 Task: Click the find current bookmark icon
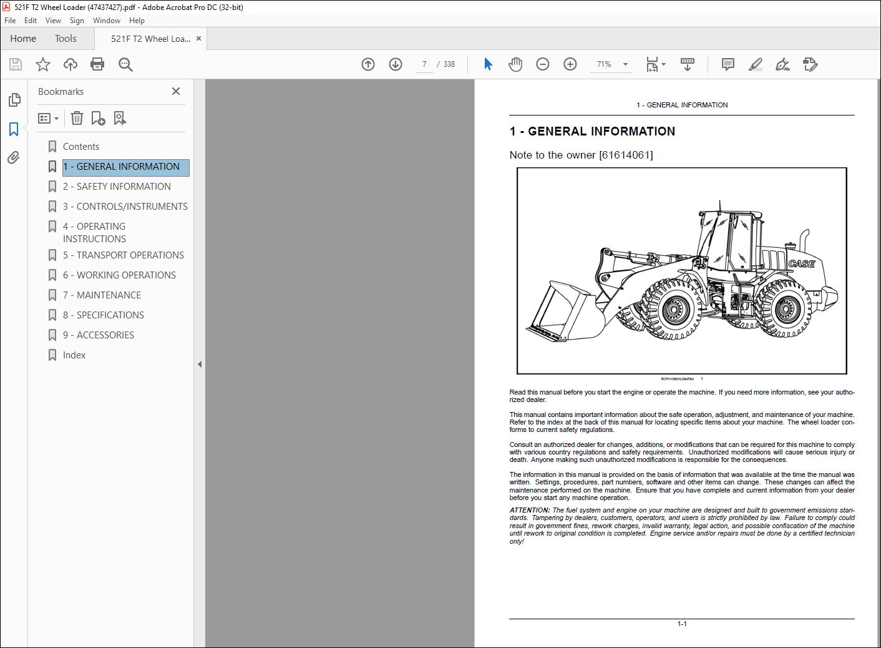click(x=120, y=118)
